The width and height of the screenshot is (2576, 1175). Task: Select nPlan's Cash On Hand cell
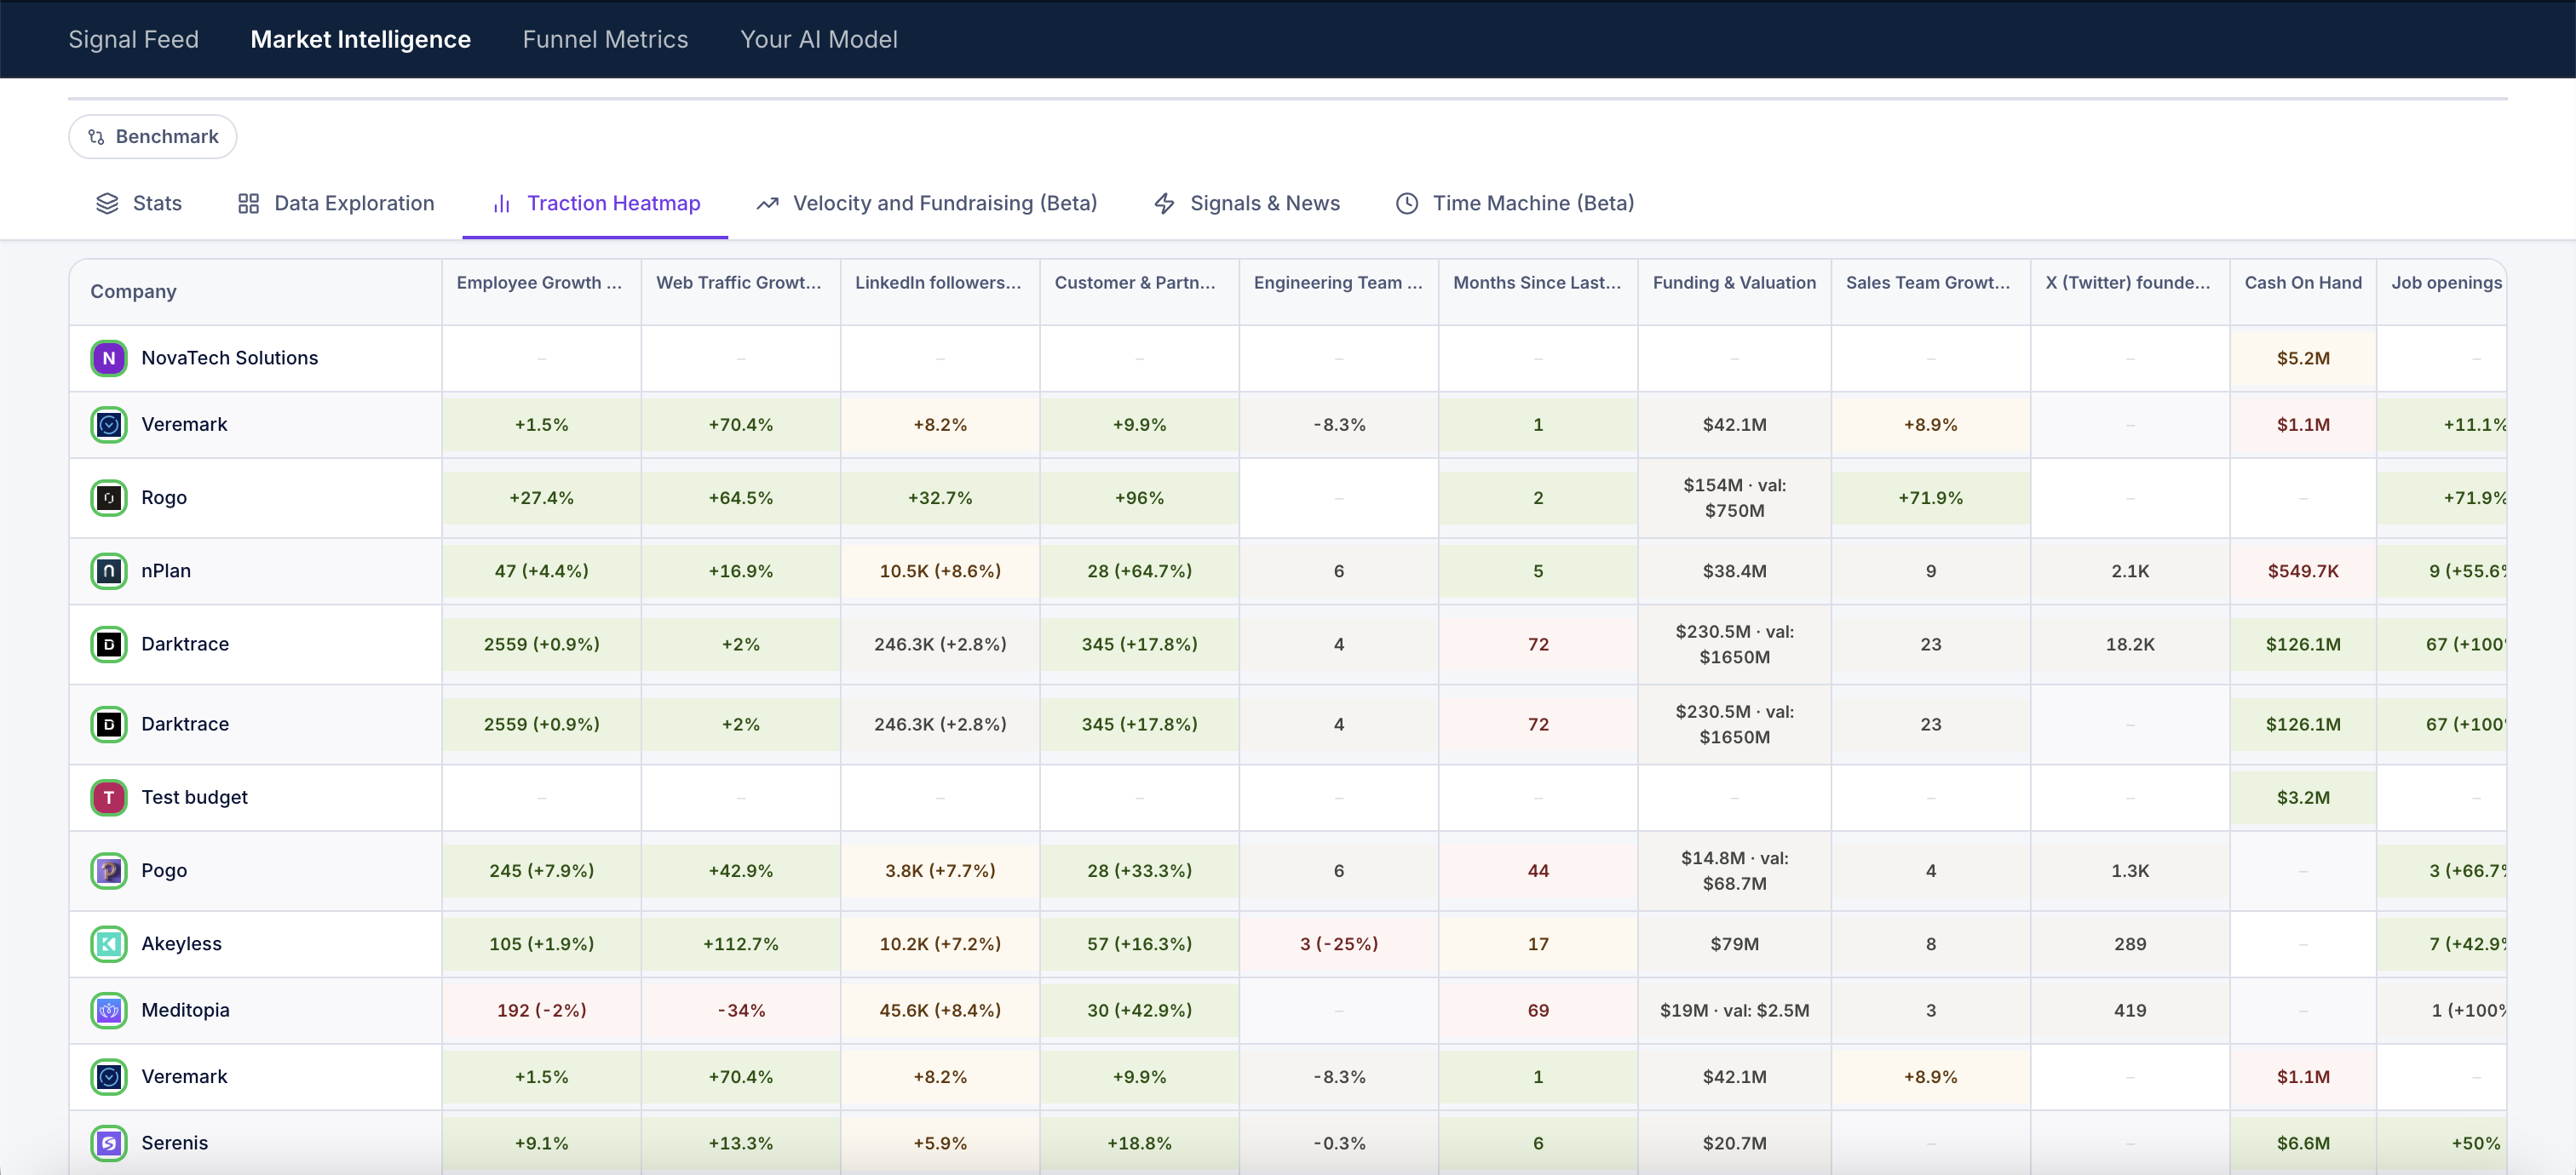(x=2303, y=570)
